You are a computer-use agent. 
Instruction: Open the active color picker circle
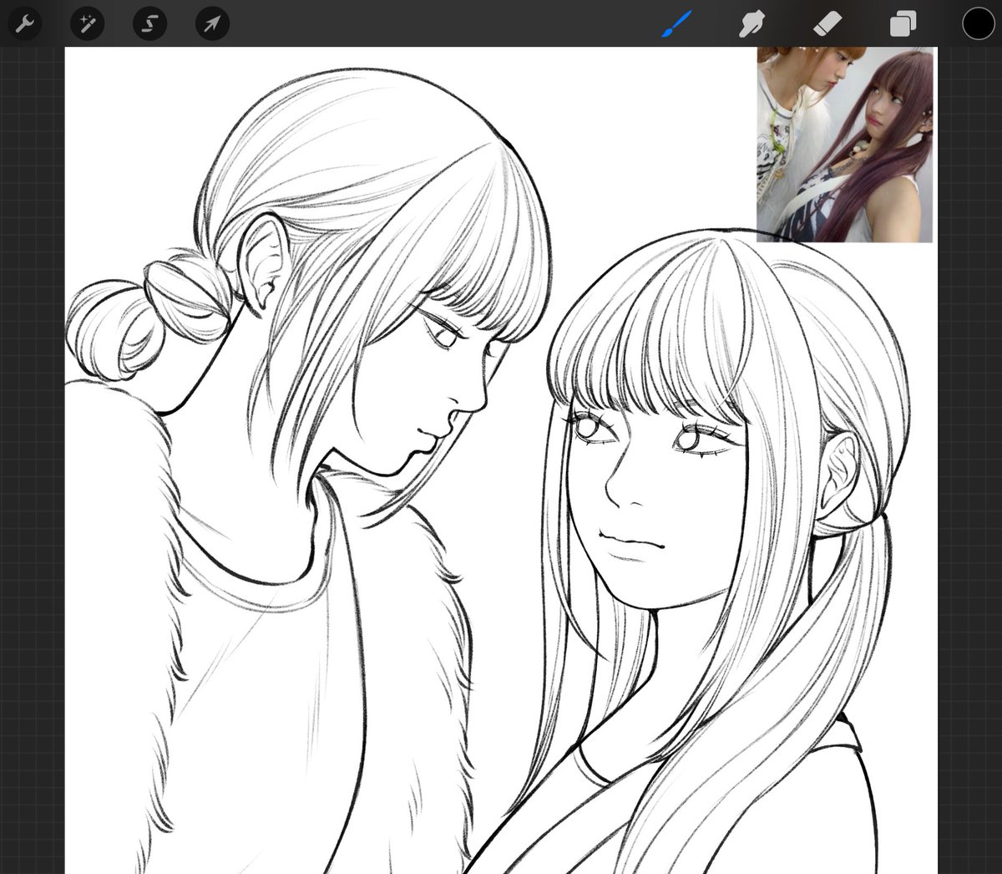point(978,23)
